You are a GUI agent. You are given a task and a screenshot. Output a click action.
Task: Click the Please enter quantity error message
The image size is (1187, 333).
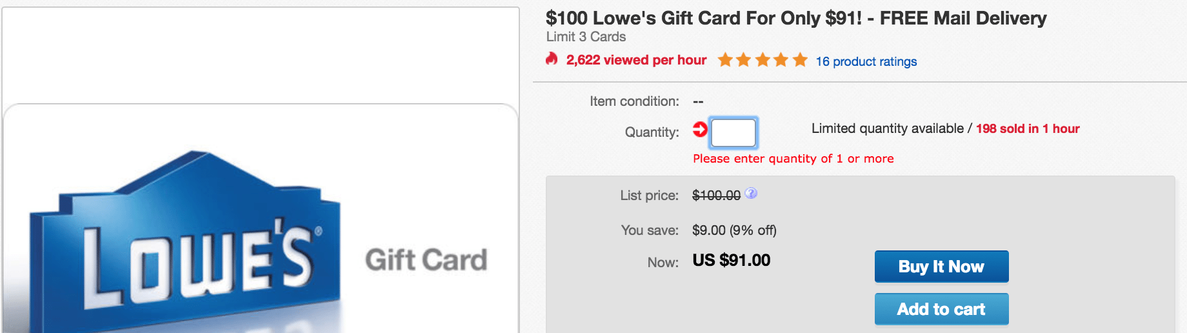[793, 159]
